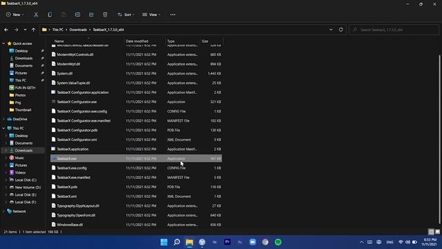
Task: Go up one folder level
Action: pyautogui.click(x=33, y=30)
